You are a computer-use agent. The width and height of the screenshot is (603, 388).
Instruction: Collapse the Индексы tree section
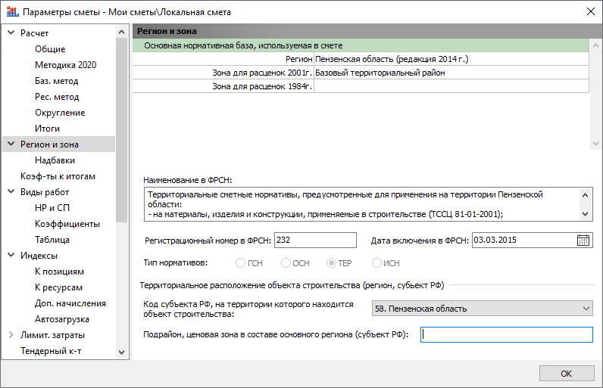(x=11, y=255)
